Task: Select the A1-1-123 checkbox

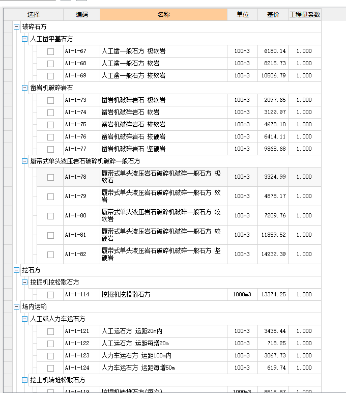Action: click(50, 356)
